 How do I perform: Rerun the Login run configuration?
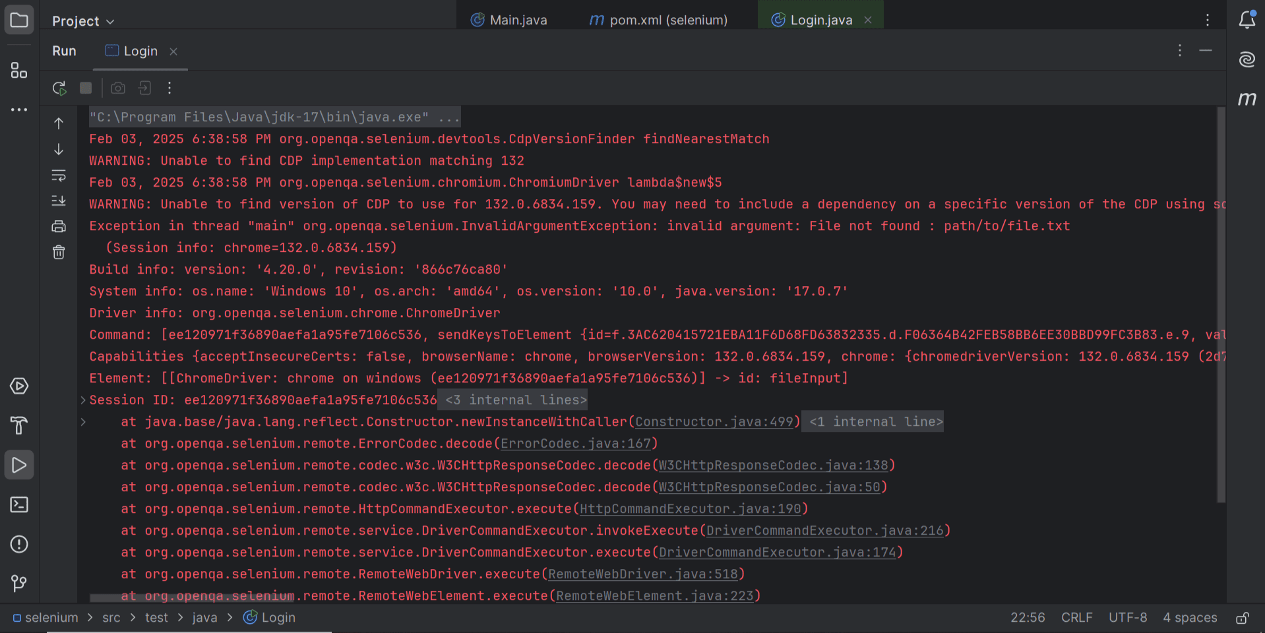tap(59, 88)
